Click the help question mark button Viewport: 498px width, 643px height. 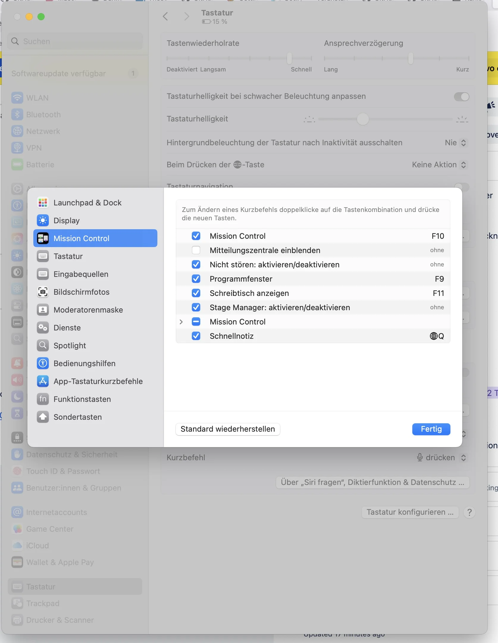pos(469,512)
